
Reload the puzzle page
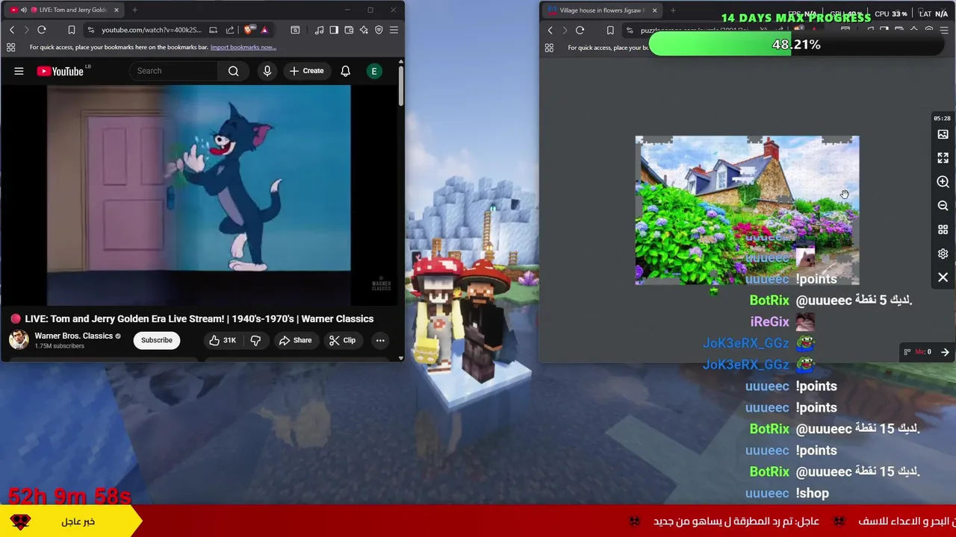click(x=580, y=31)
